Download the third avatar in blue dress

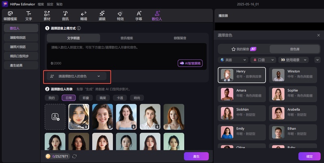[134, 127]
